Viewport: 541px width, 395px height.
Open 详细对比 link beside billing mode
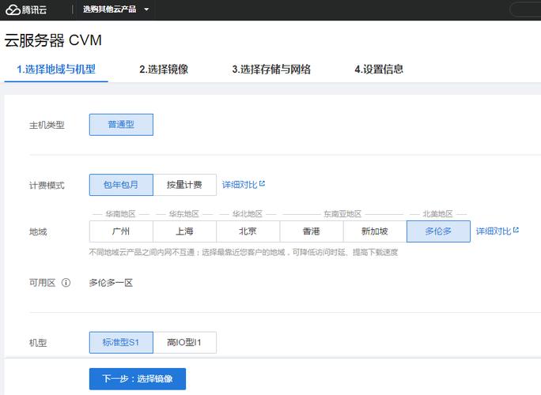point(244,185)
